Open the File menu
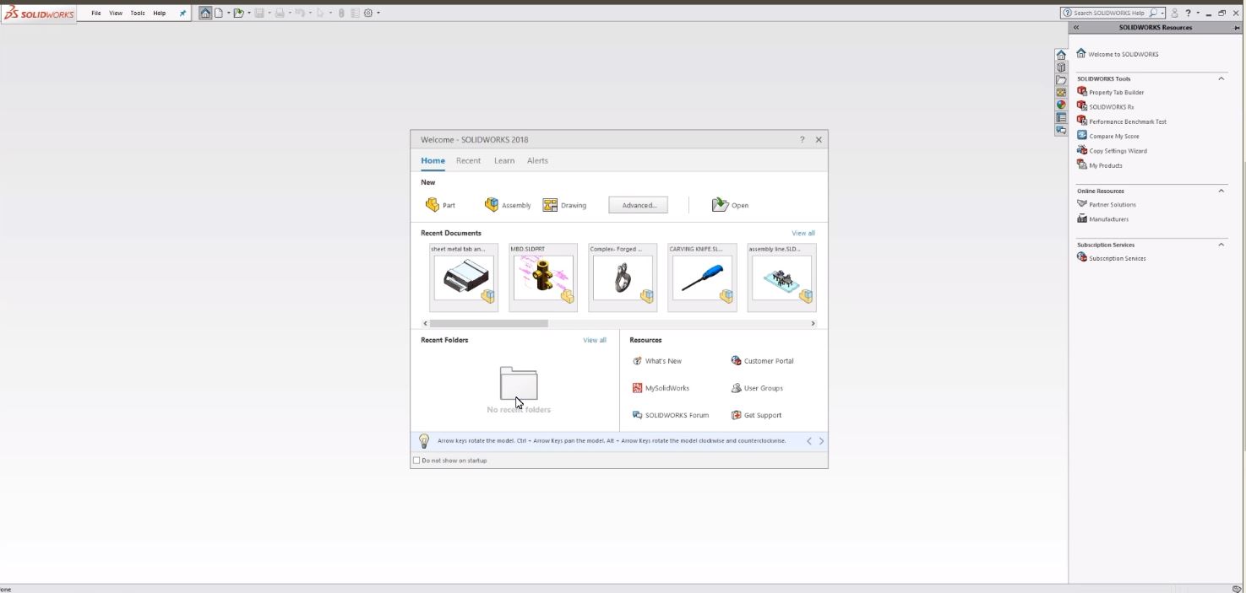 [96, 13]
